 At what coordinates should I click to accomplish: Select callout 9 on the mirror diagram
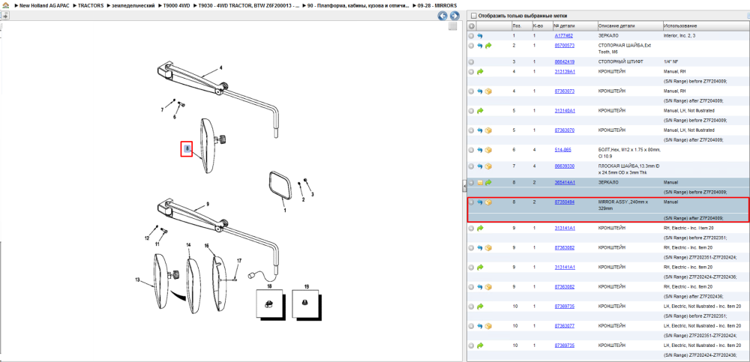click(208, 204)
